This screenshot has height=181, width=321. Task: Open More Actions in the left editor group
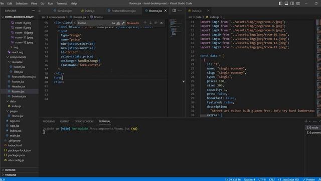point(180,11)
